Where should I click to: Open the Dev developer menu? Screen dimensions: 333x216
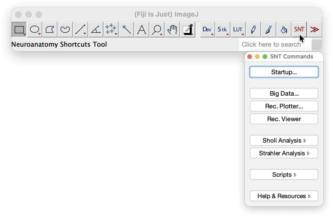[208, 30]
